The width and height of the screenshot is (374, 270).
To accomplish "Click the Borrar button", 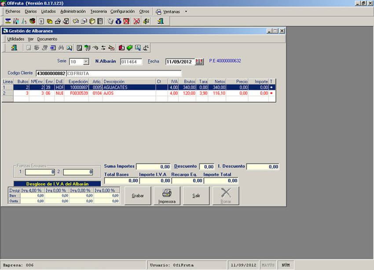I will (226, 196).
